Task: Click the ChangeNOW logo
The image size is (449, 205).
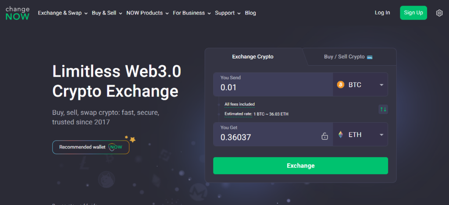Action: tap(18, 13)
